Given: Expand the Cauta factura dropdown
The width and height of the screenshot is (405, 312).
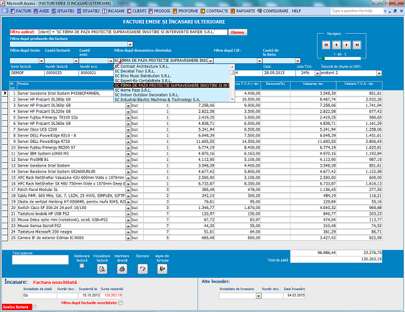Looking at the screenshot, I should coord(76,61).
